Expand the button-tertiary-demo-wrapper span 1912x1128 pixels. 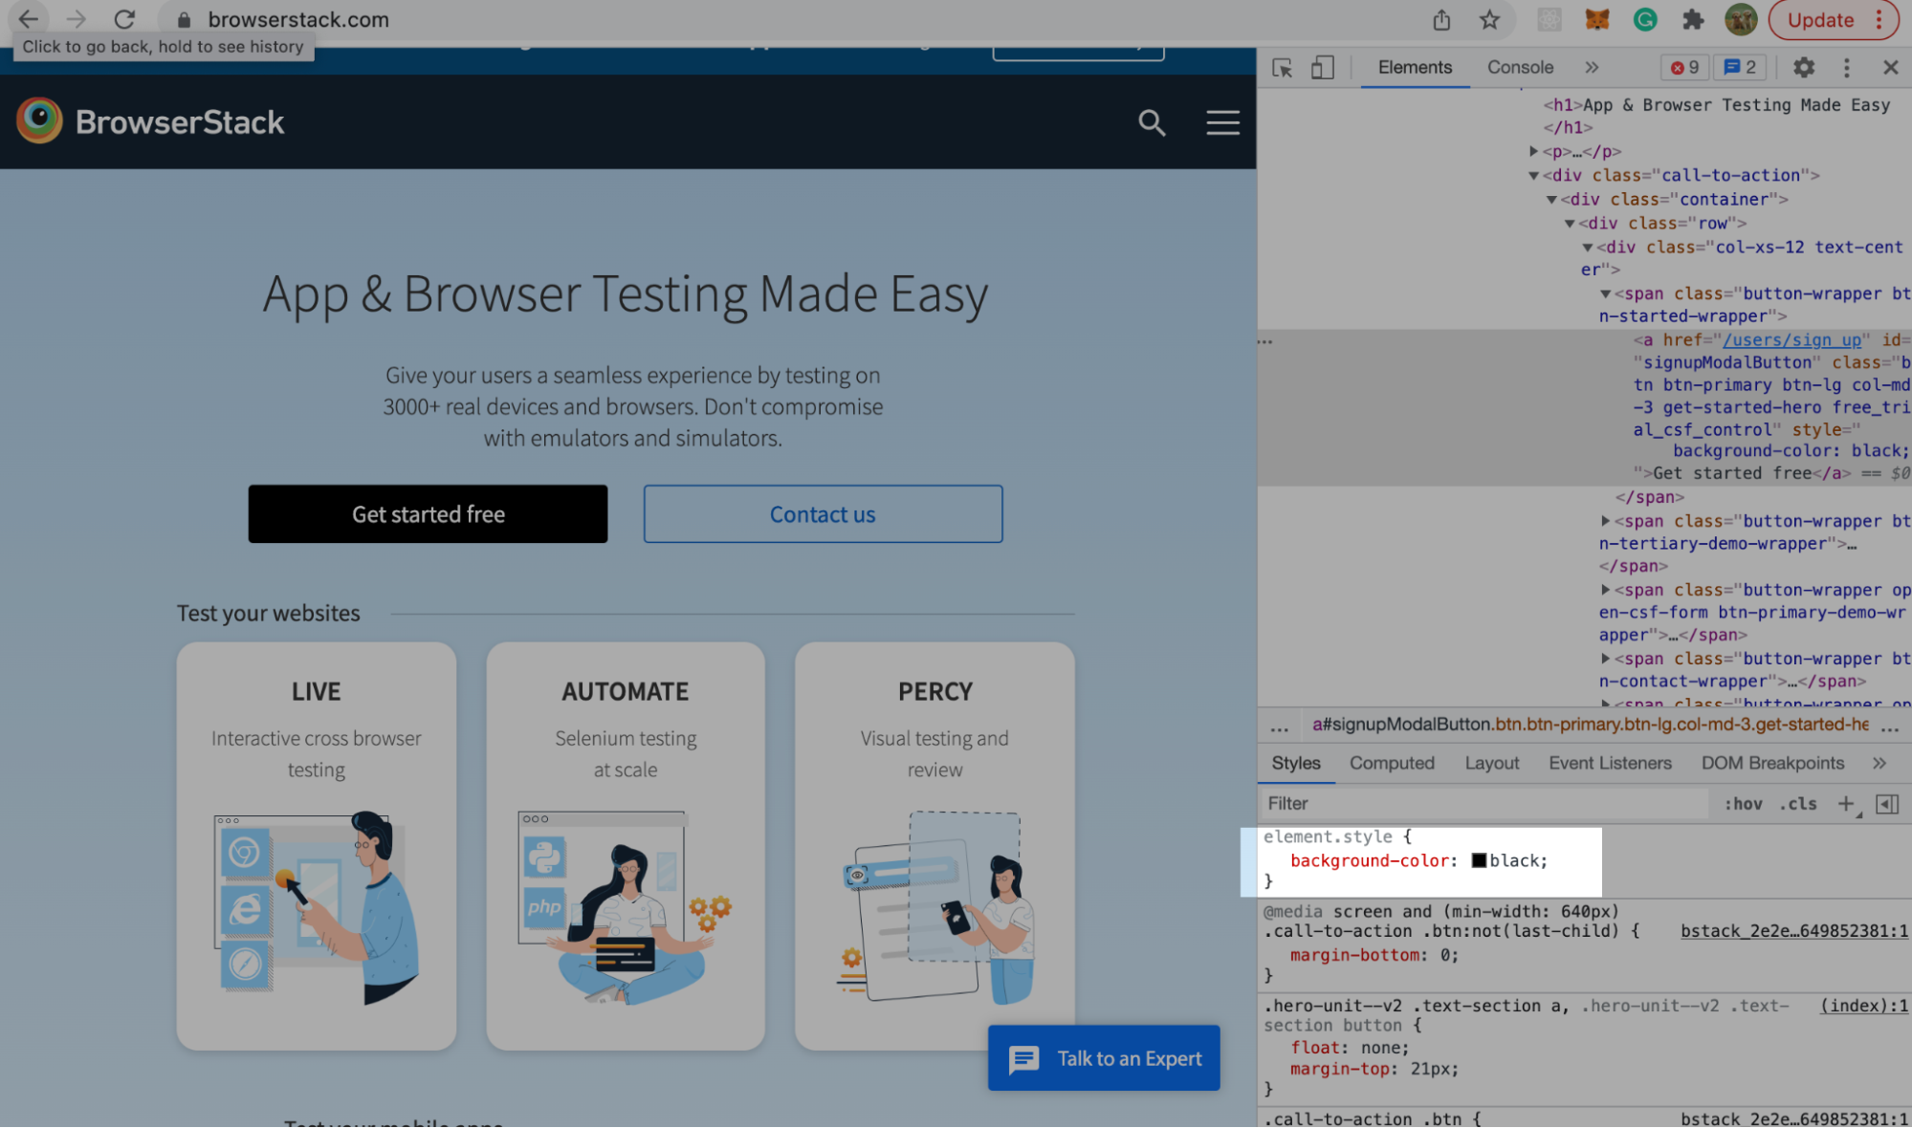click(x=1605, y=521)
